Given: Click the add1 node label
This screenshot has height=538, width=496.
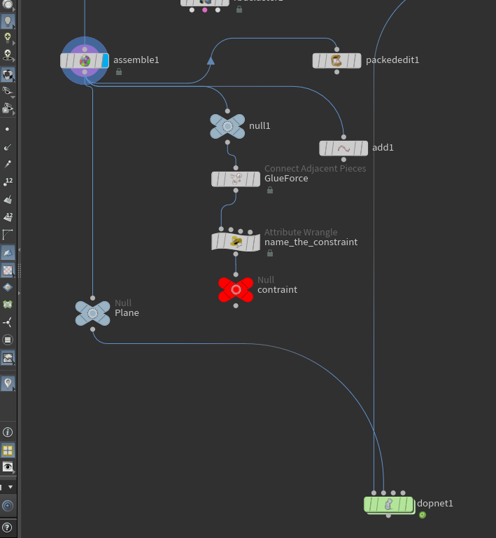Looking at the screenshot, I should (x=383, y=148).
